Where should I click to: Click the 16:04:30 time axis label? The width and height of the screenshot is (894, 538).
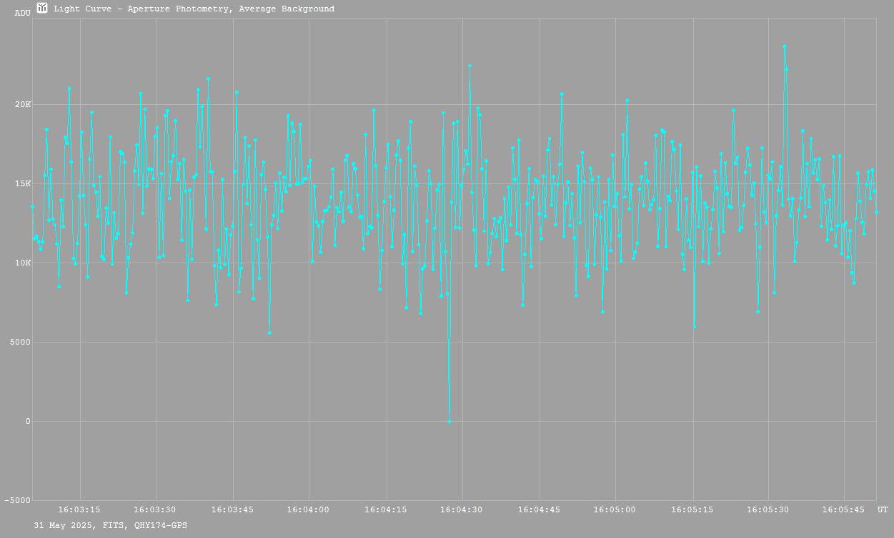click(x=462, y=509)
